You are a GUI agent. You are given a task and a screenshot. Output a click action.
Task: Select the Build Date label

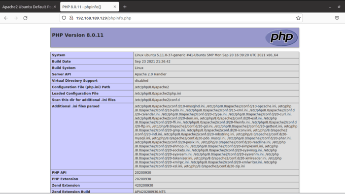[x=61, y=61]
